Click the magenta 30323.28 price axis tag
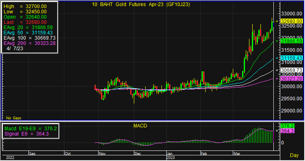The height and width of the screenshot is (161, 305). 292,79
